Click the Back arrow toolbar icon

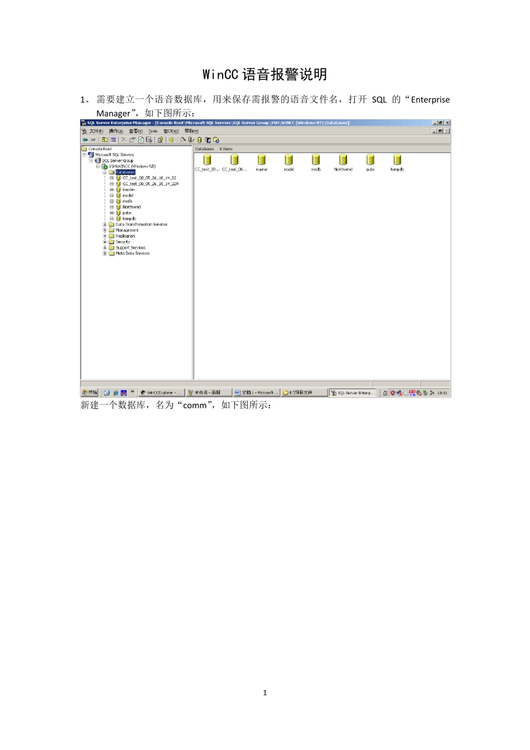[85, 140]
